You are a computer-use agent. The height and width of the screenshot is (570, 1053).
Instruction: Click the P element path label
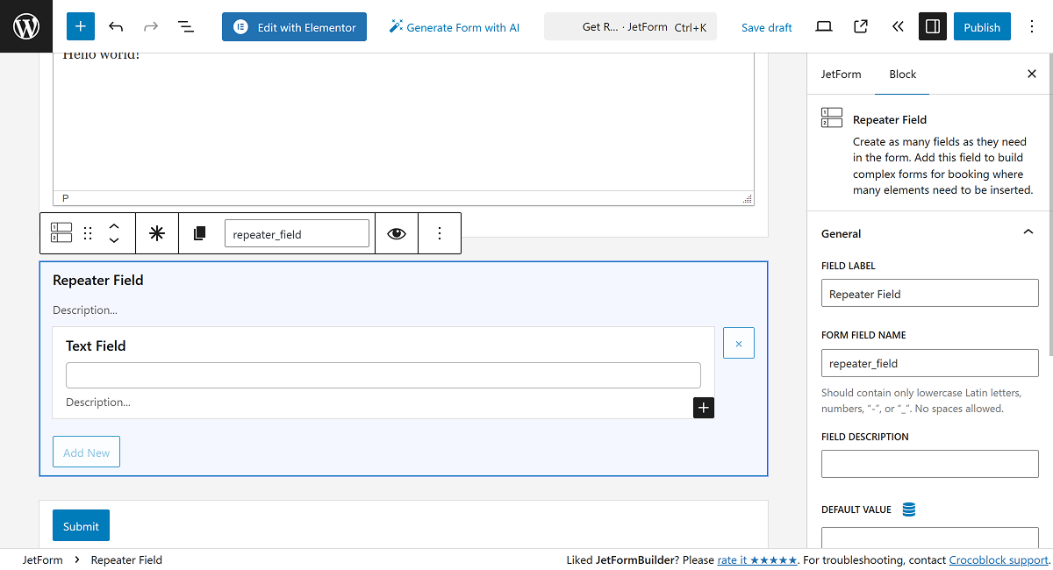click(x=66, y=198)
